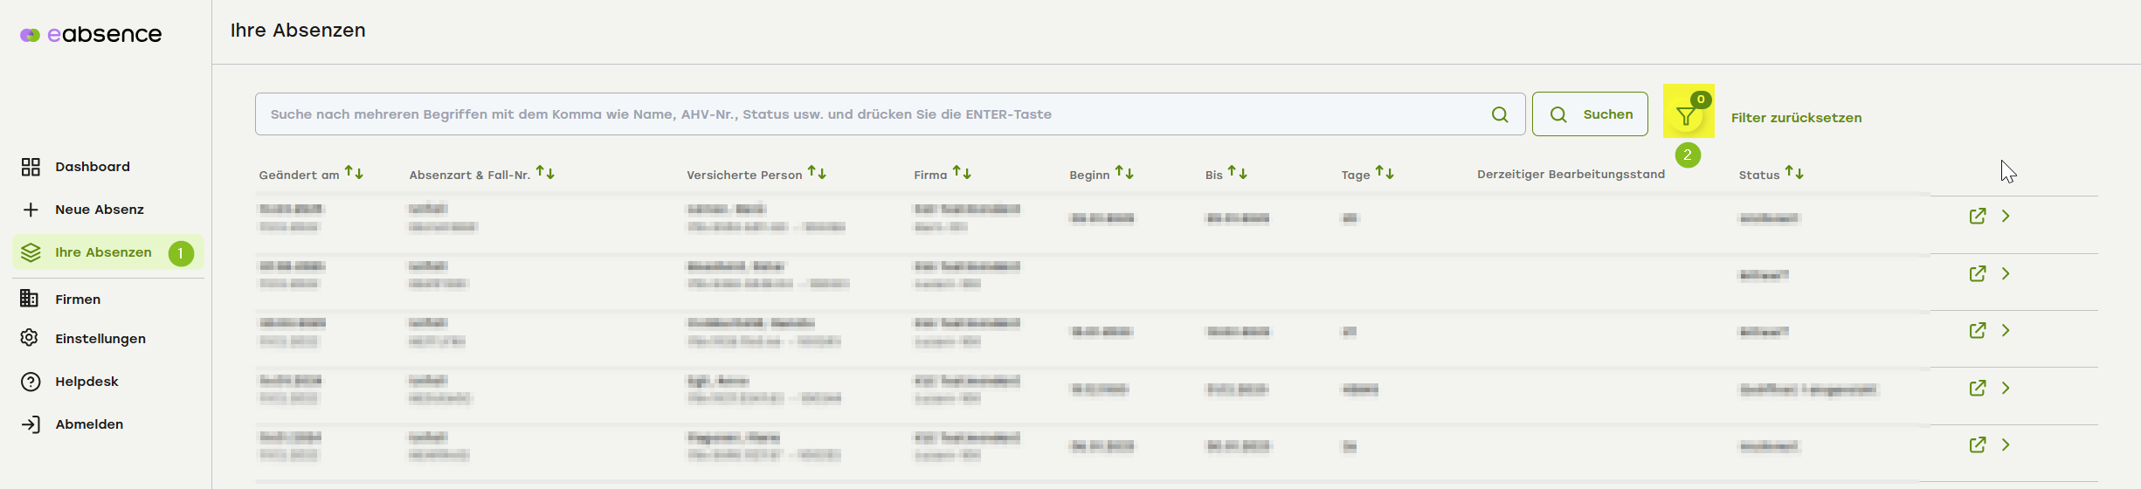Click the magnifier icon inside search field

(1500, 114)
